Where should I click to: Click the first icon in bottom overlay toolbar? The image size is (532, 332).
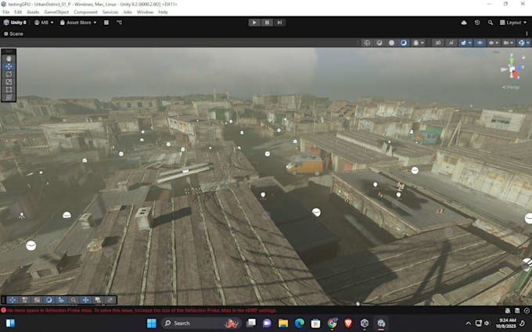coord(13,300)
